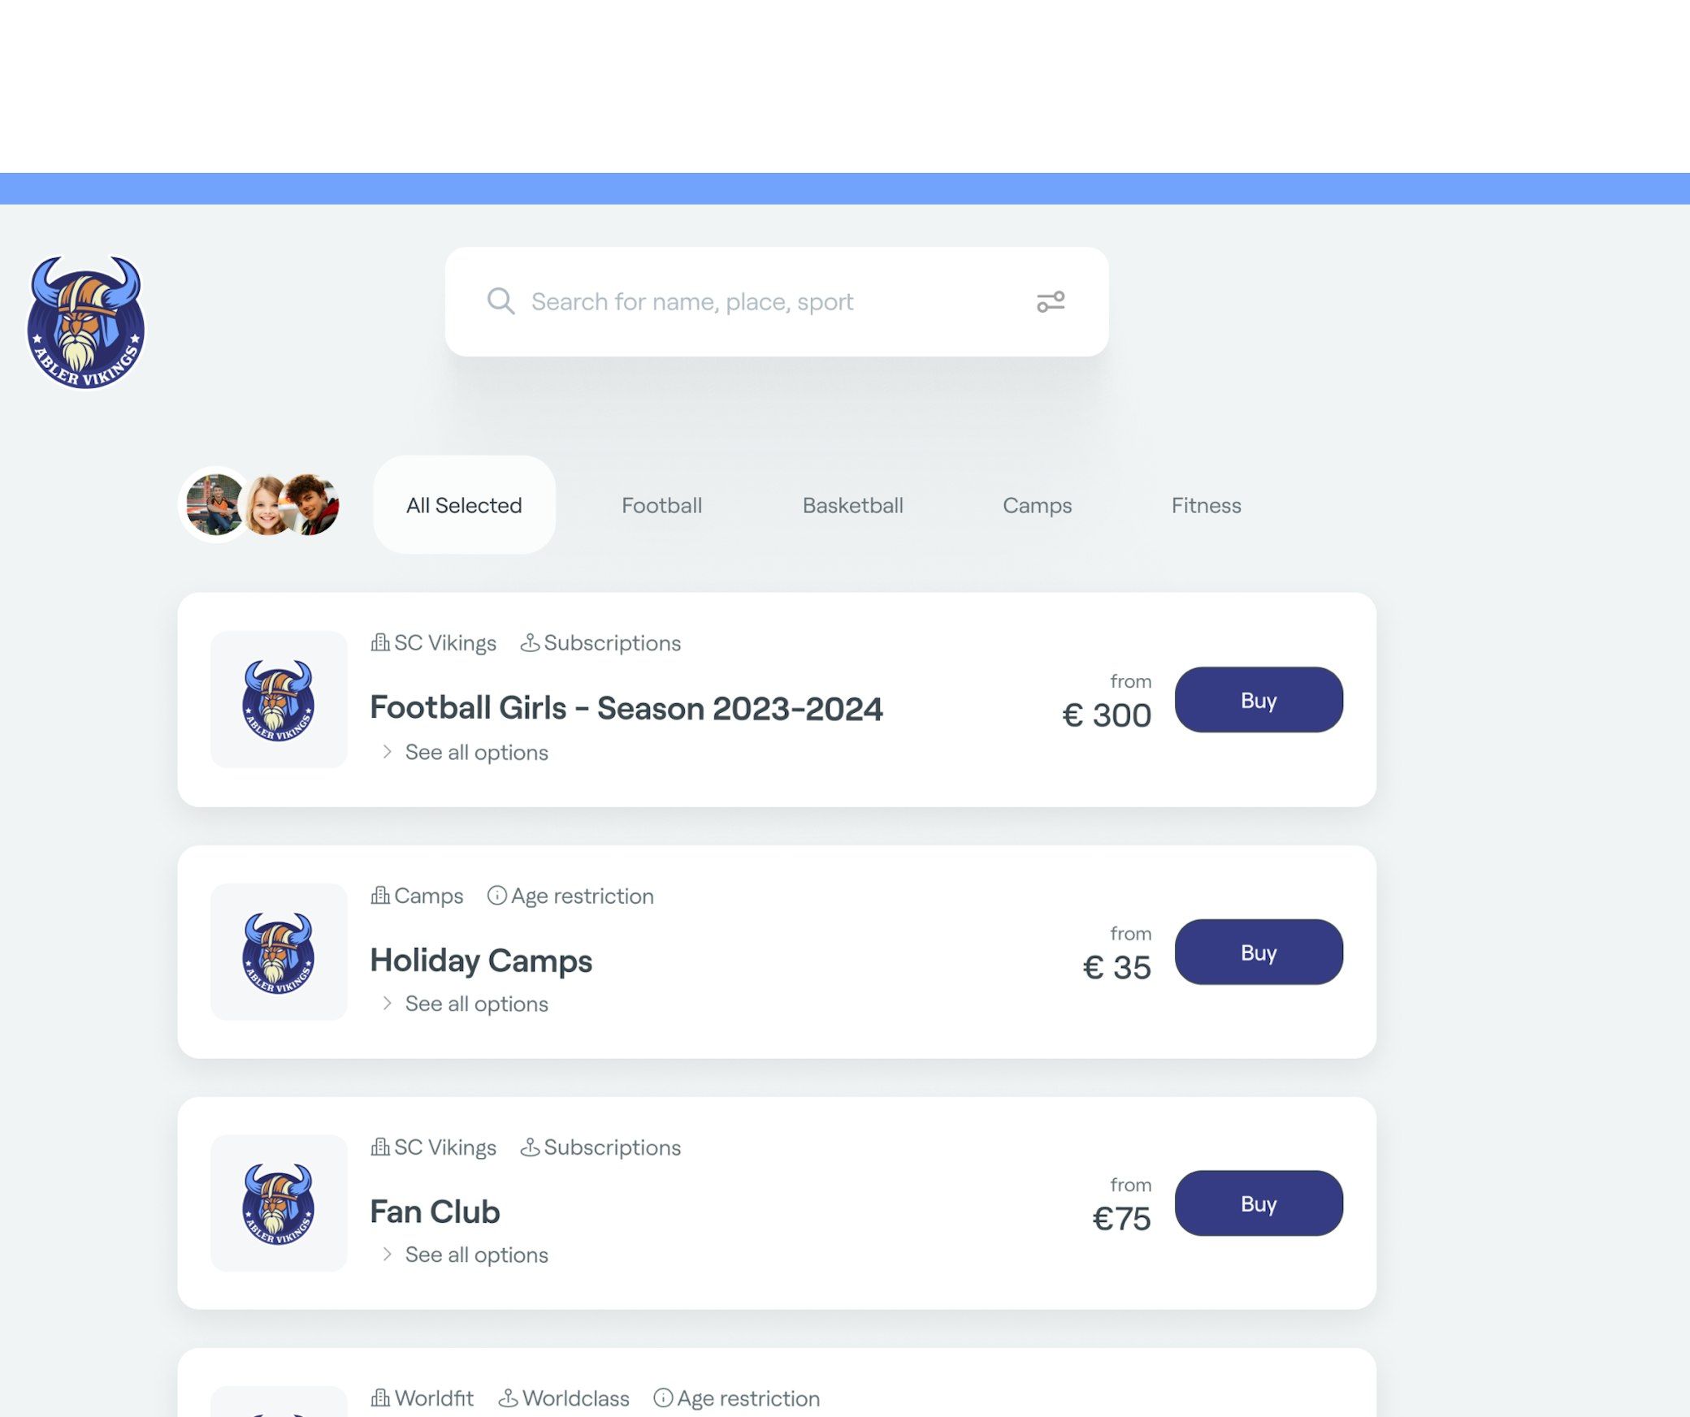Screen dimensions: 1690x1417
Task: Open the Camps category tab
Action: click(x=1037, y=505)
